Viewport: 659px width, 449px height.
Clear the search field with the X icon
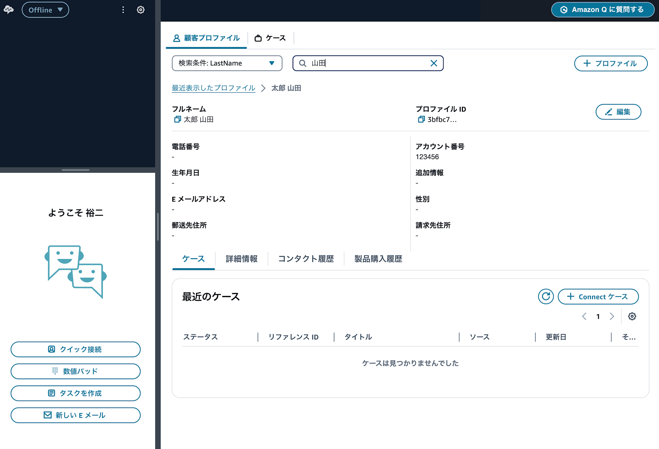(434, 63)
